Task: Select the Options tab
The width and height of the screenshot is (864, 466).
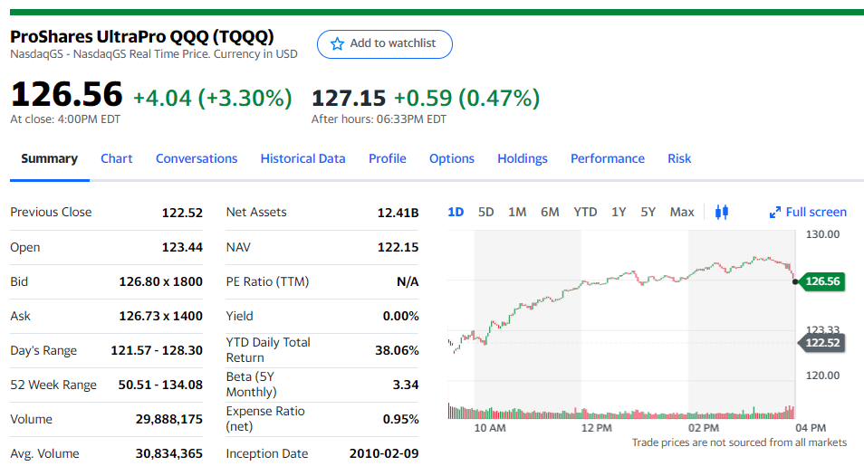Action: click(452, 158)
